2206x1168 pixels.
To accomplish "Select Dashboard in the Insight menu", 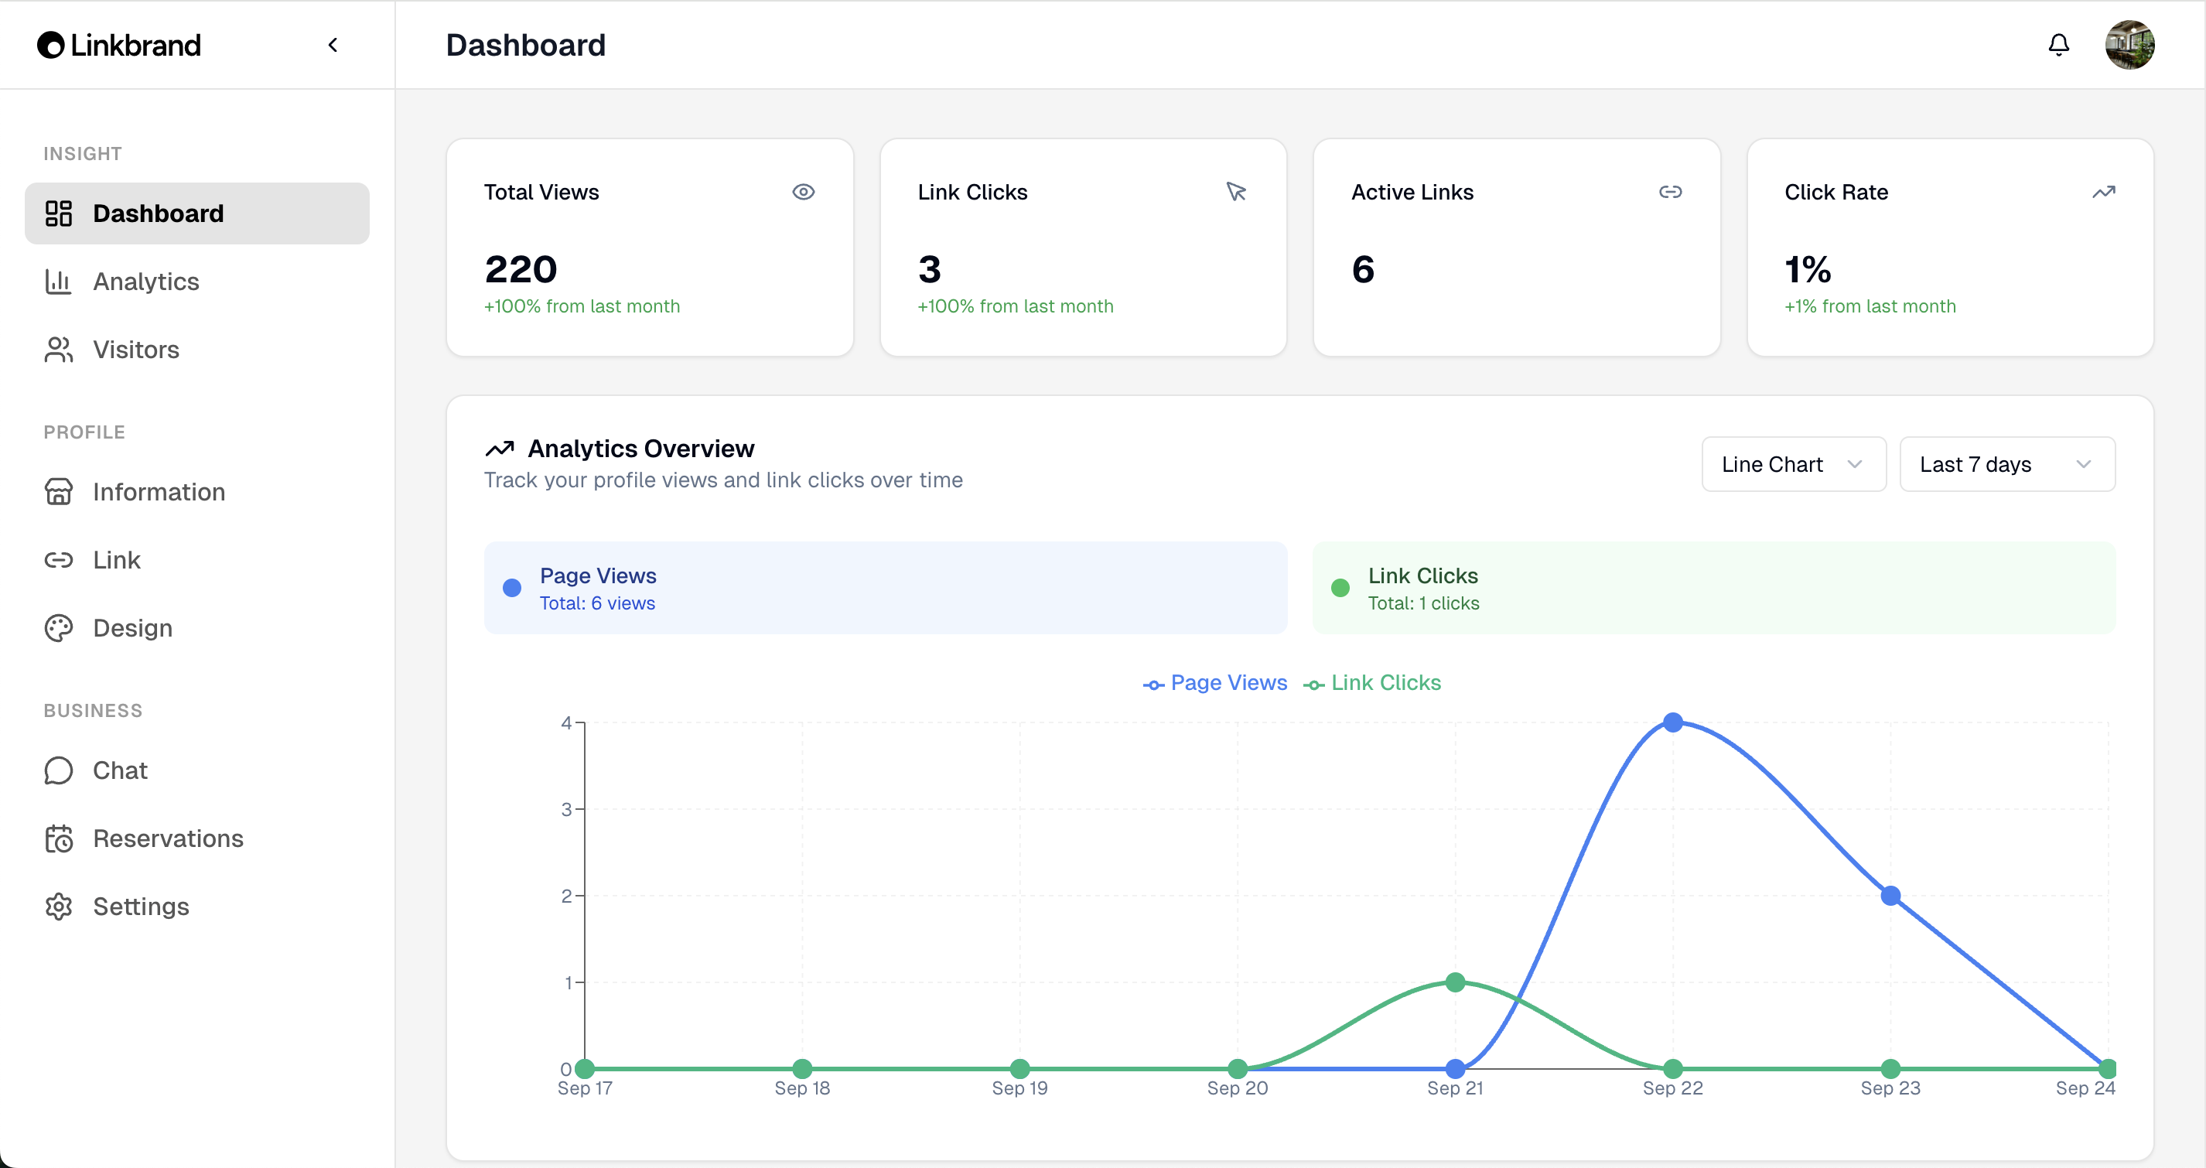I will (159, 213).
